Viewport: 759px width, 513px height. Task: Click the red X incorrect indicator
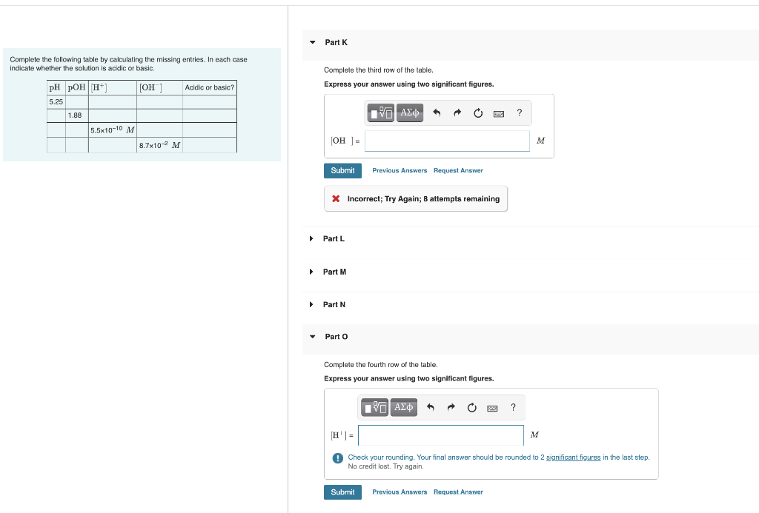pos(336,198)
